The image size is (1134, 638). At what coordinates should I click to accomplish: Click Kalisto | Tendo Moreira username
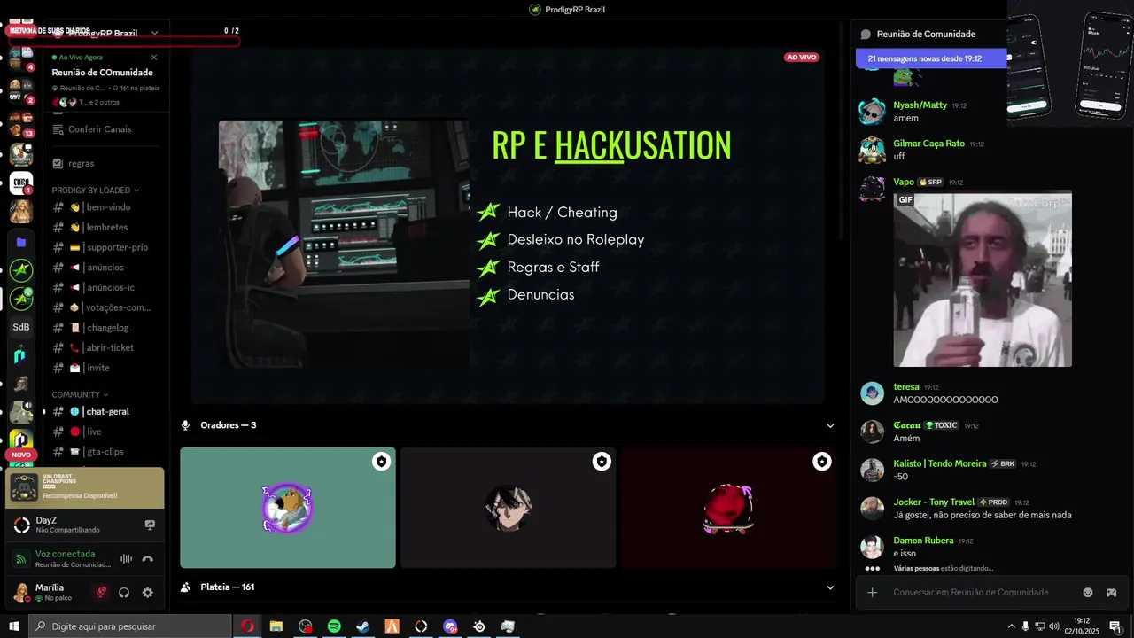tap(939, 463)
